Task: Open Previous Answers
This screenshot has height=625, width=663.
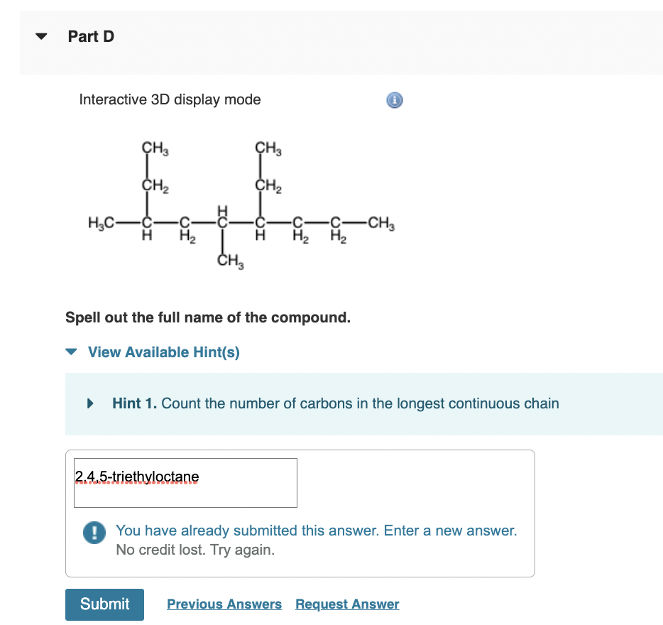Action: 224,604
